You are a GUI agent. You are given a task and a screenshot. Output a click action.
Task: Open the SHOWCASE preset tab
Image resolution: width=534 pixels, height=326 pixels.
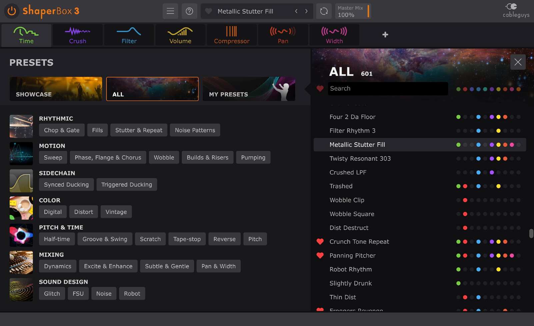[x=55, y=89]
